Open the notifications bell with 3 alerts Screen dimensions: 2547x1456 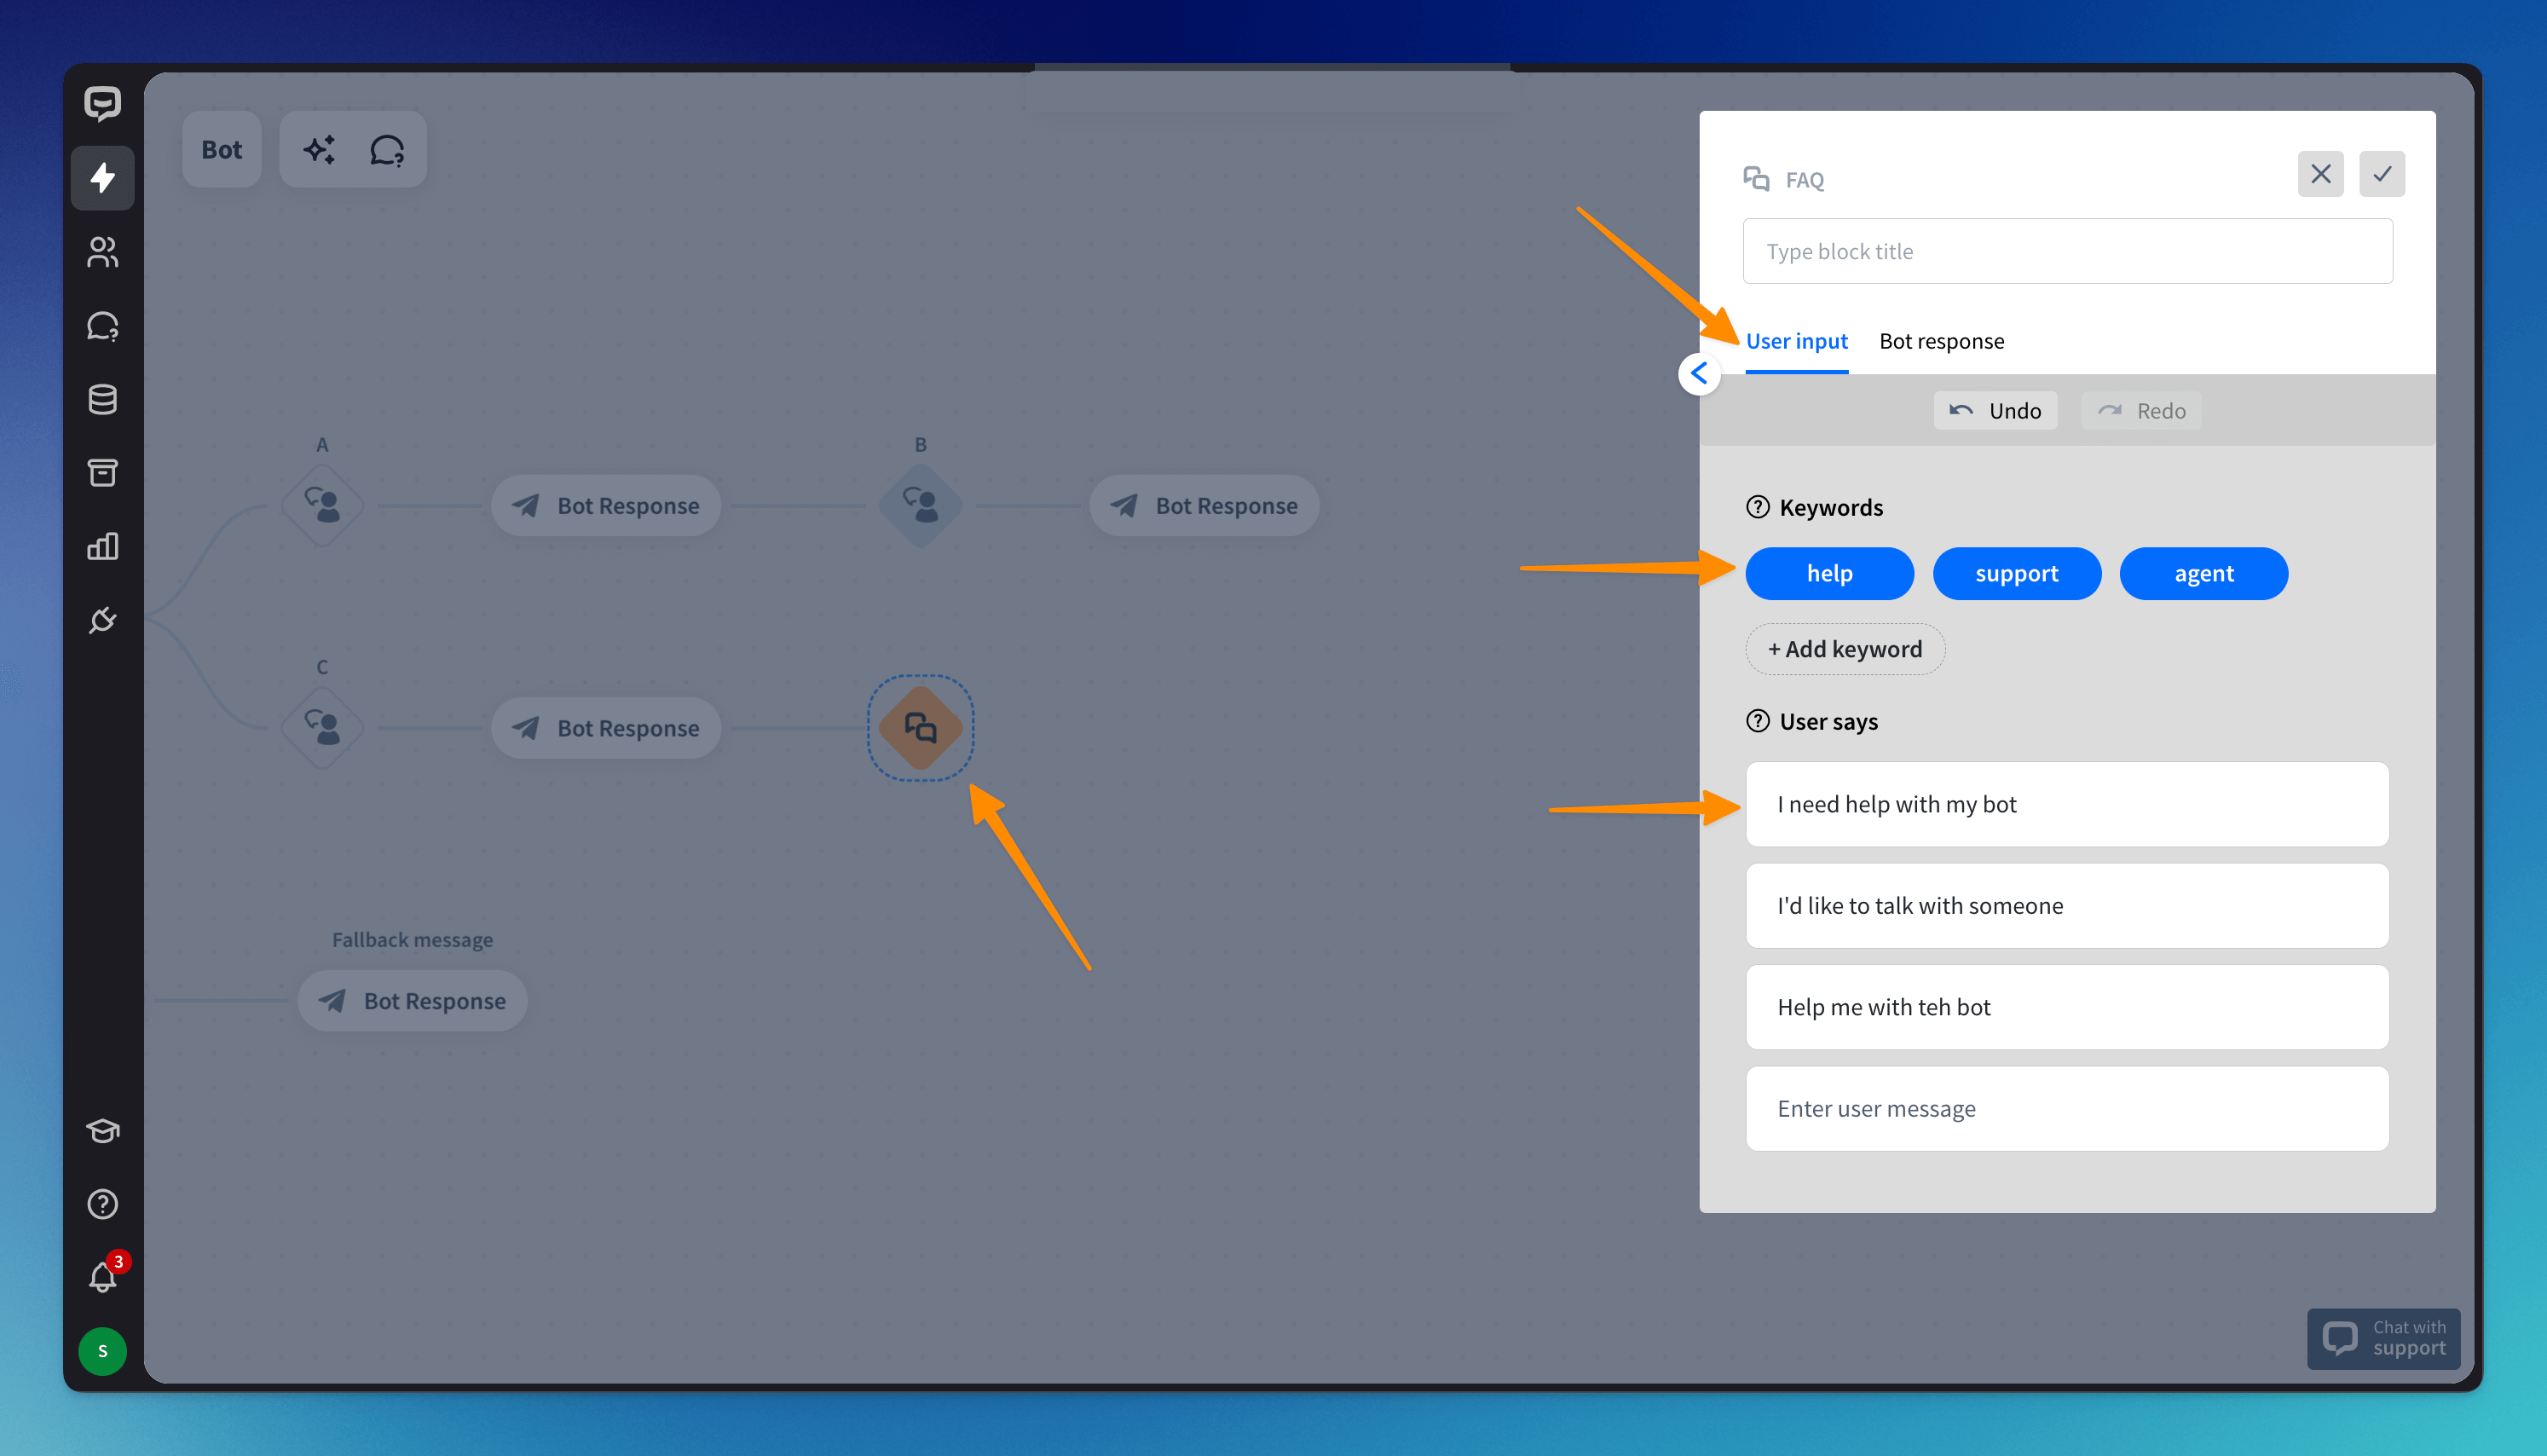tap(102, 1277)
